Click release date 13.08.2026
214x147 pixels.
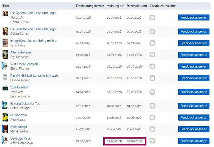[83, 55]
